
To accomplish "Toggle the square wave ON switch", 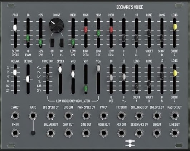I will 52,43.
